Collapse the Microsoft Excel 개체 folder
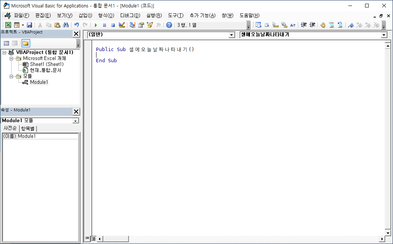 tap(11, 59)
